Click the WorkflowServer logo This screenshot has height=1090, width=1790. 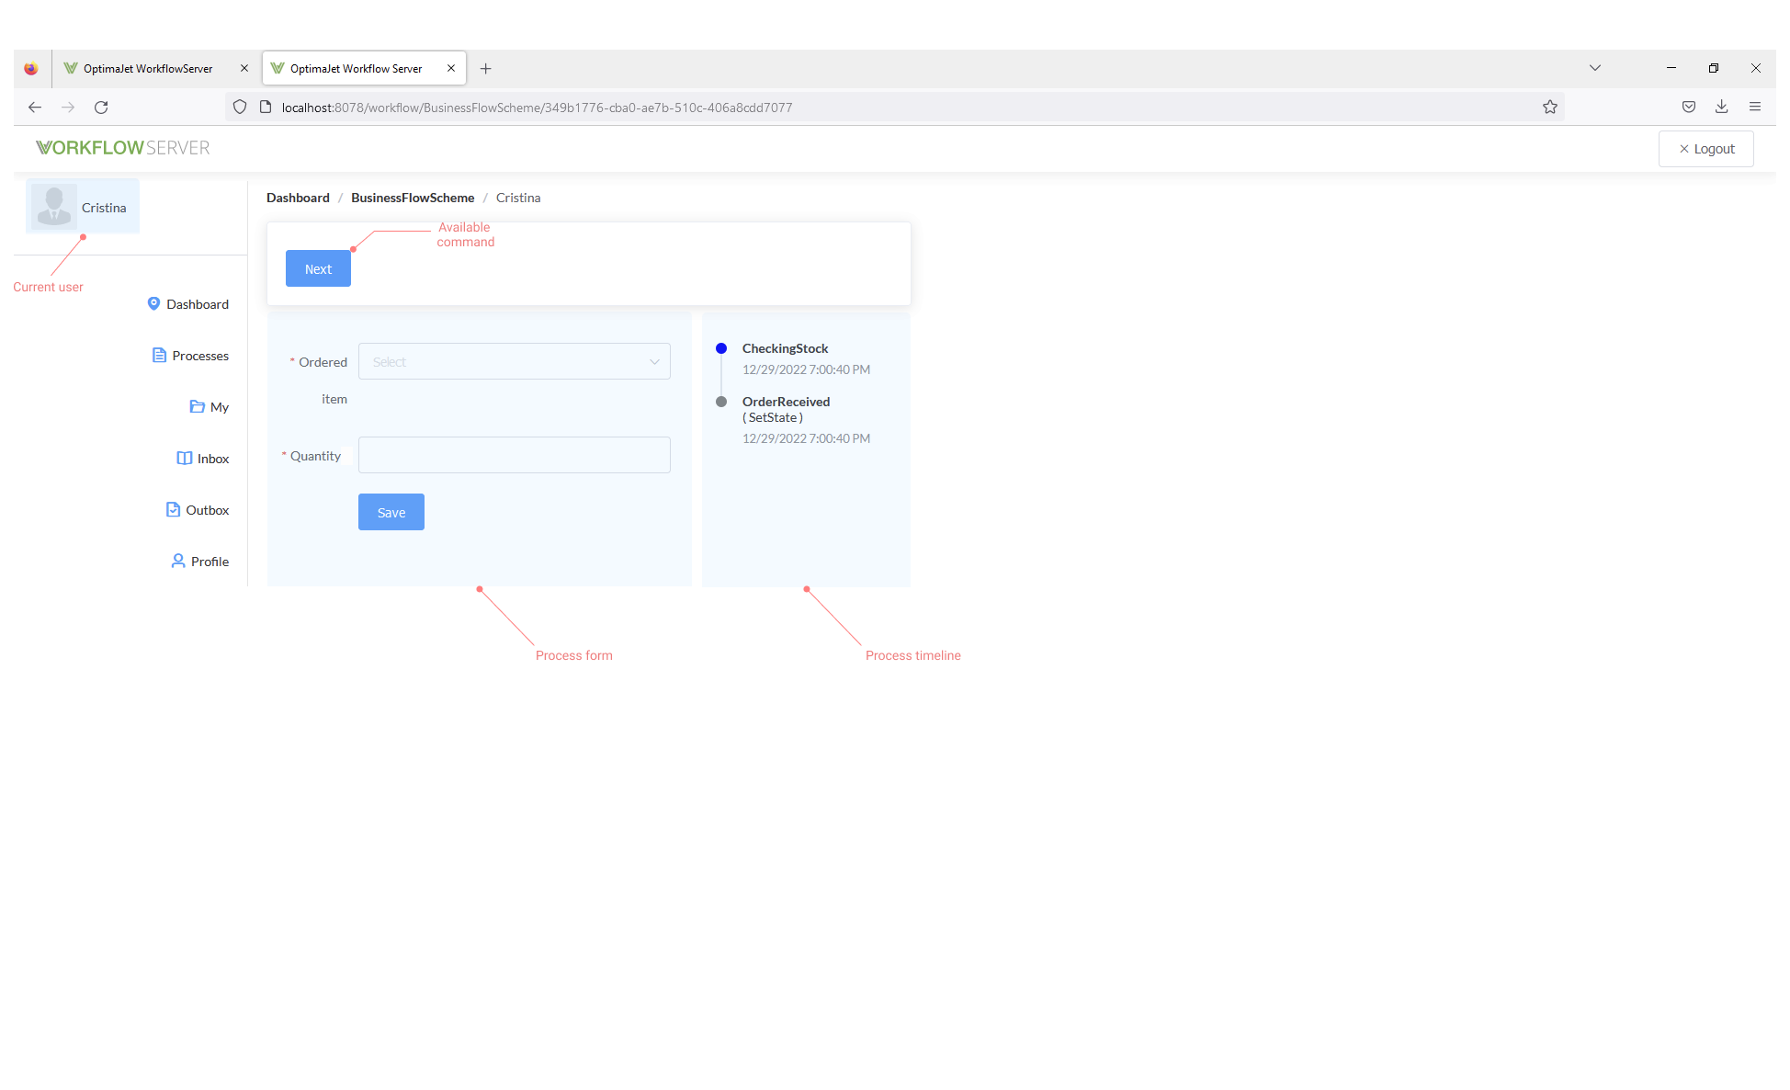pyautogui.click(x=122, y=148)
